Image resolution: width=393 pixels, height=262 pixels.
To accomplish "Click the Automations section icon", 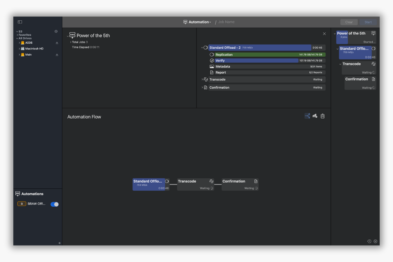I will [18, 194].
